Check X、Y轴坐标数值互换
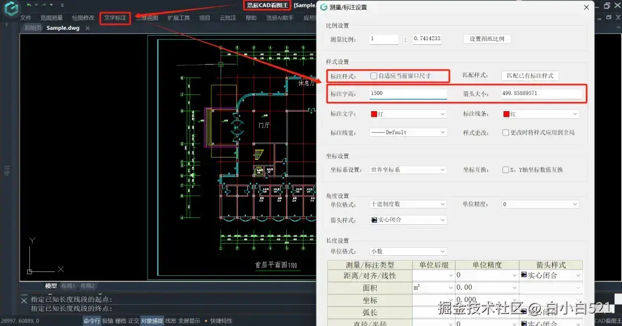 [506, 170]
